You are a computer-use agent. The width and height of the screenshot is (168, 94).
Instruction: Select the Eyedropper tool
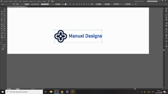coord(2,31)
